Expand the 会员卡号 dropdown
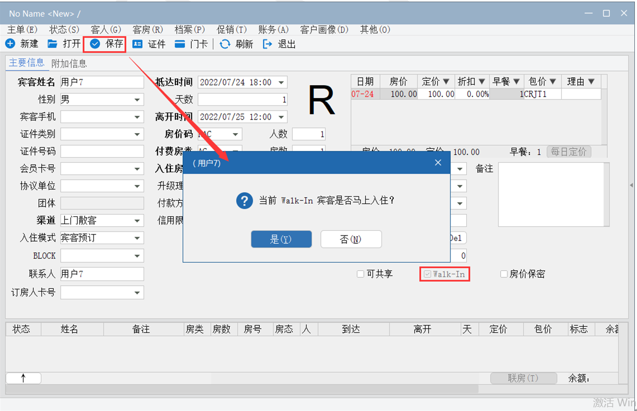The height and width of the screenshot is (411, 637). pyautogui.click(x=137, y=169)
